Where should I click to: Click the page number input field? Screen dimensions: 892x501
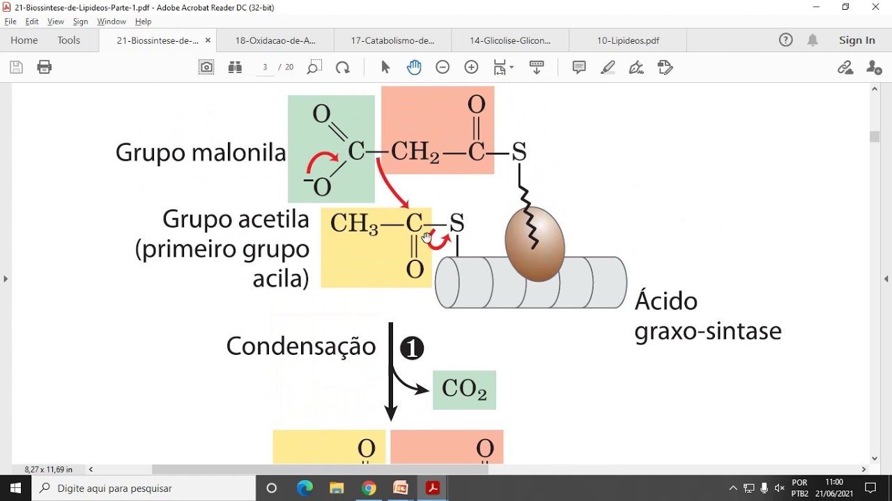(x=265, y=67)
